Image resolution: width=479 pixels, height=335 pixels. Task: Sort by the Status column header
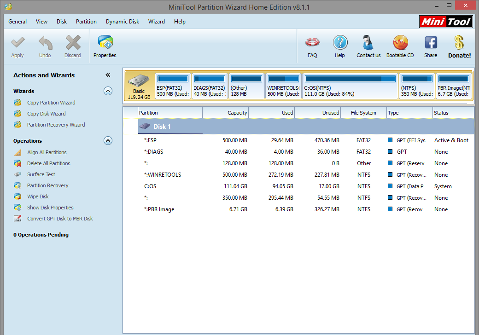(x=453, y=113)
